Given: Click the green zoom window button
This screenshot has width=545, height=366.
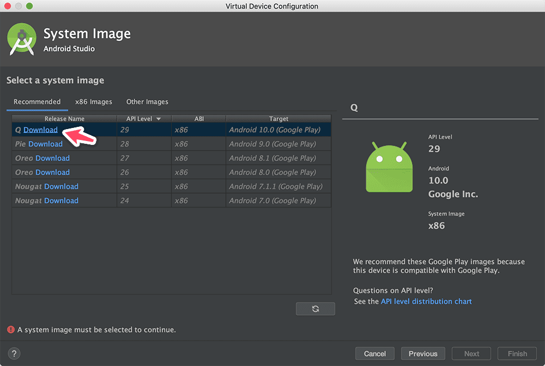Looking at the screenshot, I should point(29,6).
